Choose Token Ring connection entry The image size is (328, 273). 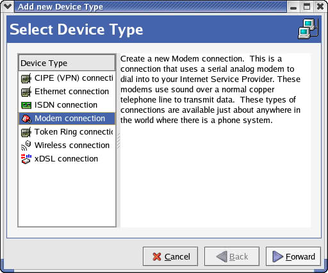(67, 132)
